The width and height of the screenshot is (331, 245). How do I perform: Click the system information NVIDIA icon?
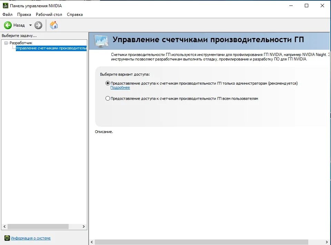pyautogui.click(x=7, y=238)
